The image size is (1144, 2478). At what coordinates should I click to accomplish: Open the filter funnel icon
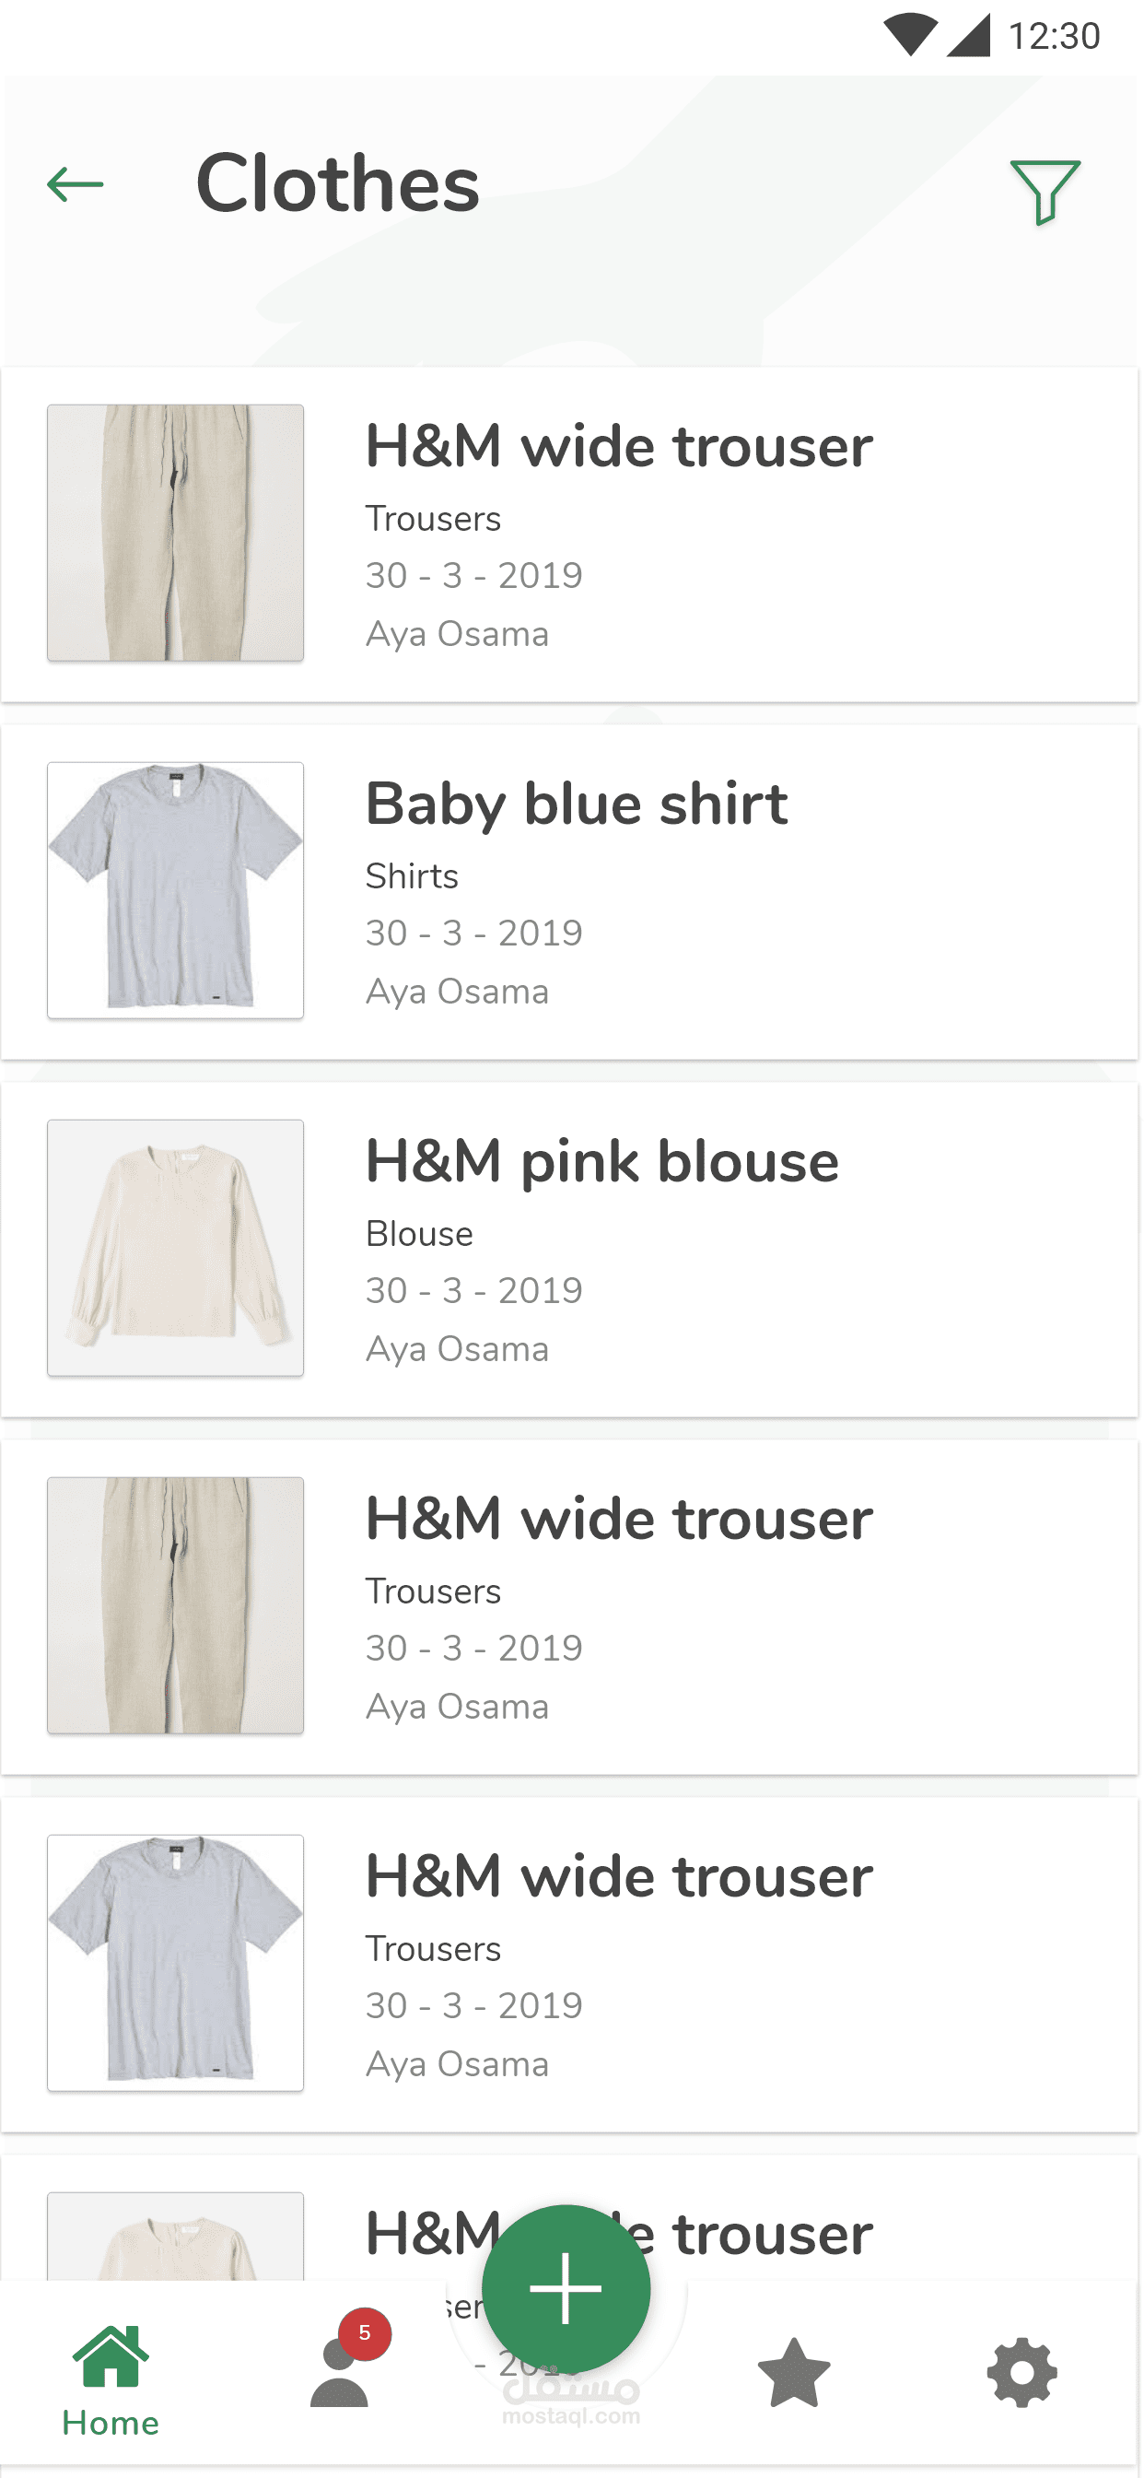1045,192
